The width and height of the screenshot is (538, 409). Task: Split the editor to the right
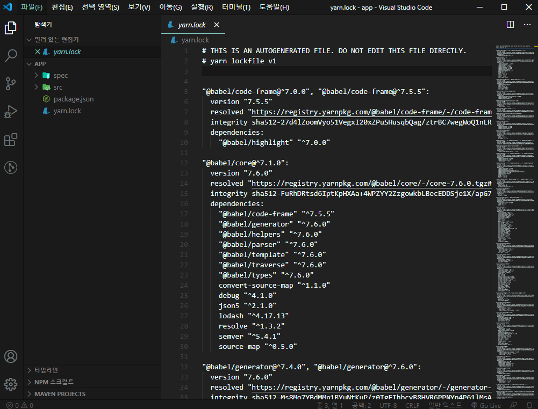click(x=510, y=25)
